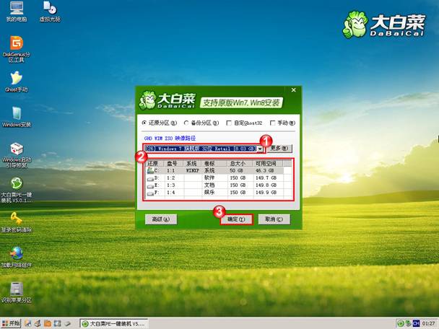Open the 开始 Start menu

click(14, 323)
